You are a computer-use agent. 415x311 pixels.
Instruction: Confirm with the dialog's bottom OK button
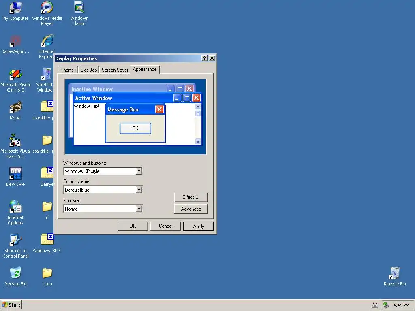133,226
